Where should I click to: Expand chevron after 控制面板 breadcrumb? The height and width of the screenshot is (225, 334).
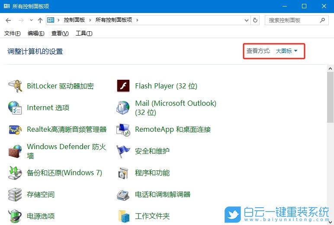click(x=90, y=20)
